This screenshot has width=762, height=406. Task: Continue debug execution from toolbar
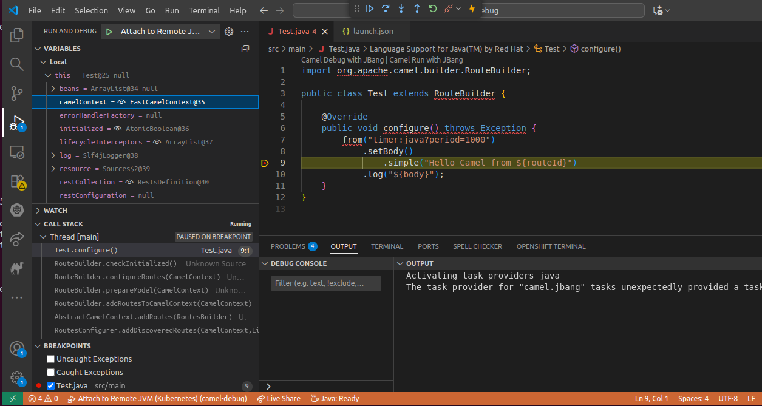pos(370,10)
